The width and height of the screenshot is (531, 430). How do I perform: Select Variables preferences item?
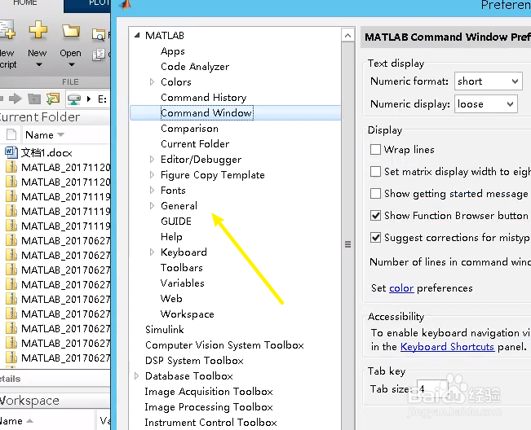pos(182,283)
